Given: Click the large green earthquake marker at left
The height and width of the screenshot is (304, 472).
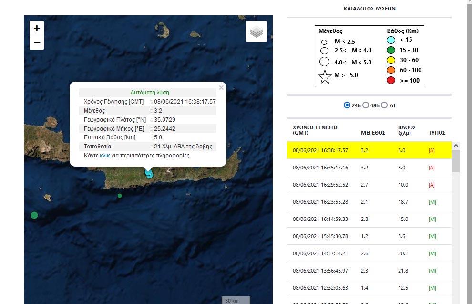Looking at the screenshot, I should pyautogui.click(x=34, y=215).
